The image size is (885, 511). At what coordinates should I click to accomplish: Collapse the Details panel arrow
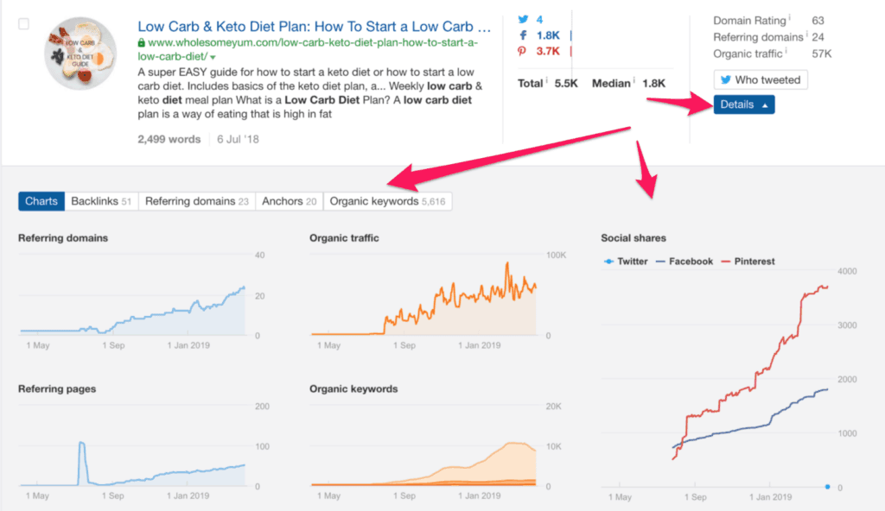point(765,104)
